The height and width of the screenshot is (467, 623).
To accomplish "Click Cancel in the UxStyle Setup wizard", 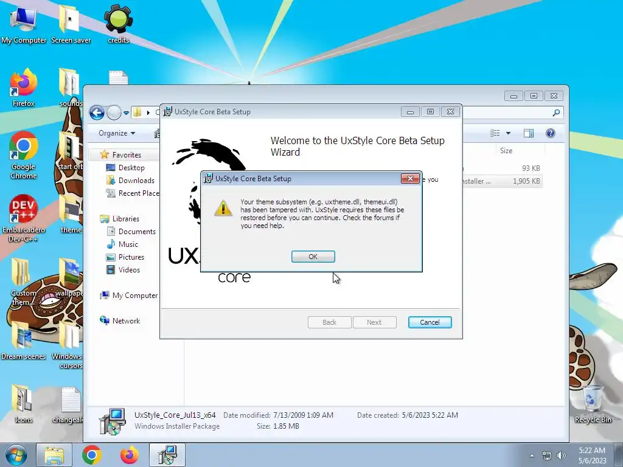I will [430, 322].
